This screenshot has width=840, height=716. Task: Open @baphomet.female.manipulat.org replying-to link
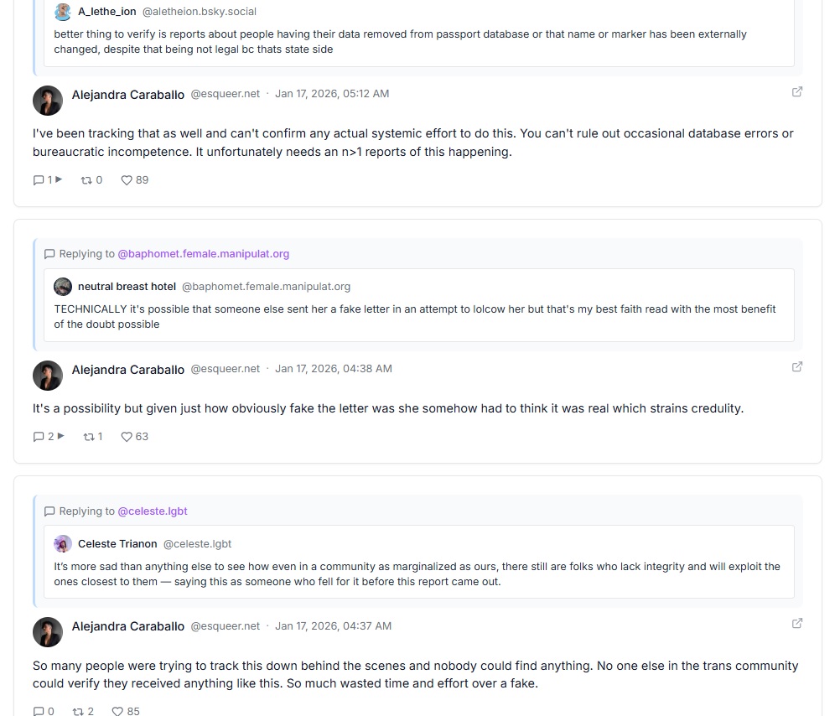203,254
